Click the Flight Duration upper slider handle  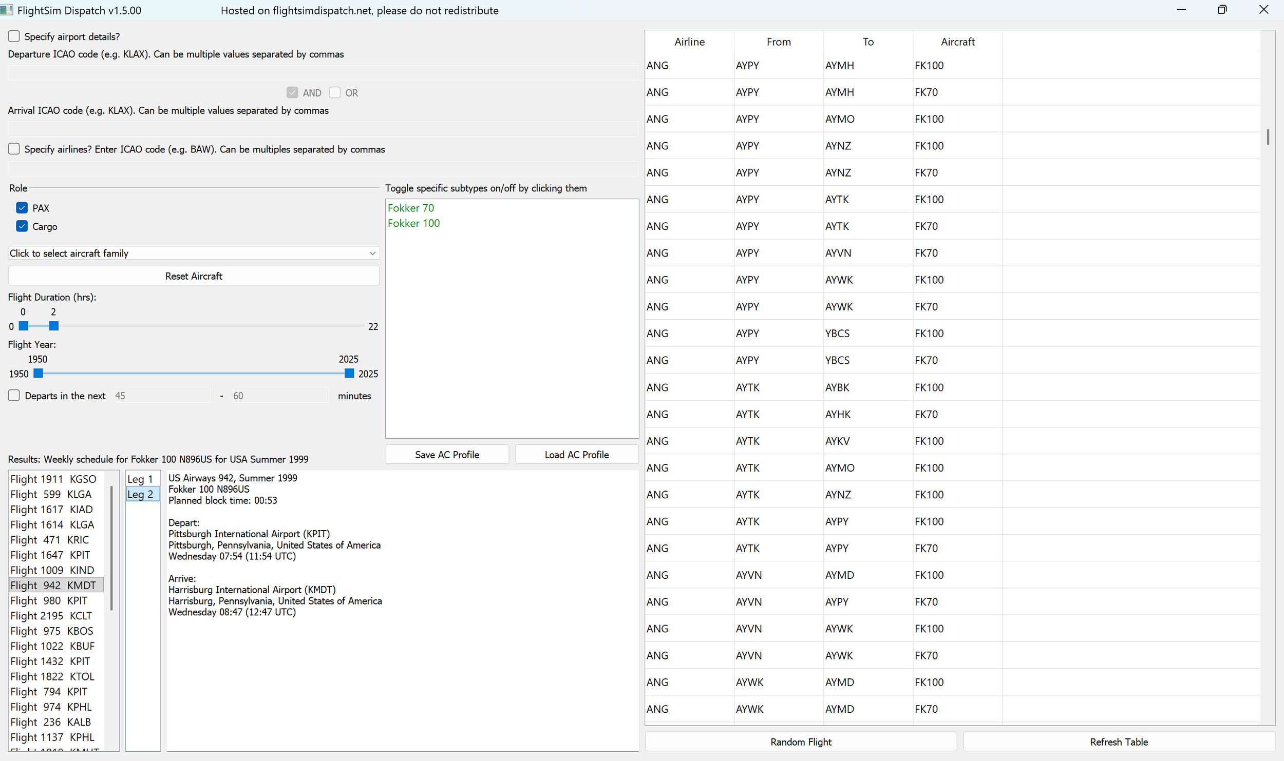pyautogui.click(x=54, y=326)
